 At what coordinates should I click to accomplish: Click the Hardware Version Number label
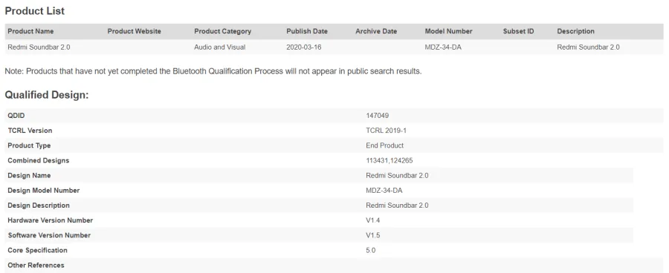point(51,220)
